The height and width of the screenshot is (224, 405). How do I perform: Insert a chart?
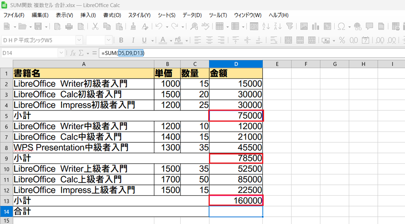pyautogui.click(x=315, y=26)
